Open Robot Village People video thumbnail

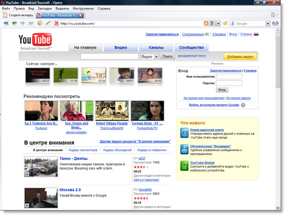coord(112,110)
